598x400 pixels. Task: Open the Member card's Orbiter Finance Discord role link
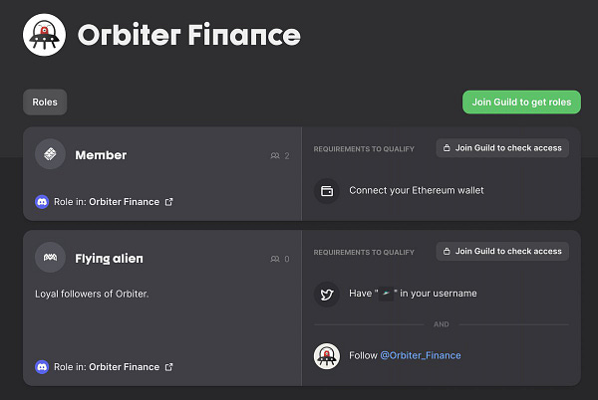(x=124, y=202)
